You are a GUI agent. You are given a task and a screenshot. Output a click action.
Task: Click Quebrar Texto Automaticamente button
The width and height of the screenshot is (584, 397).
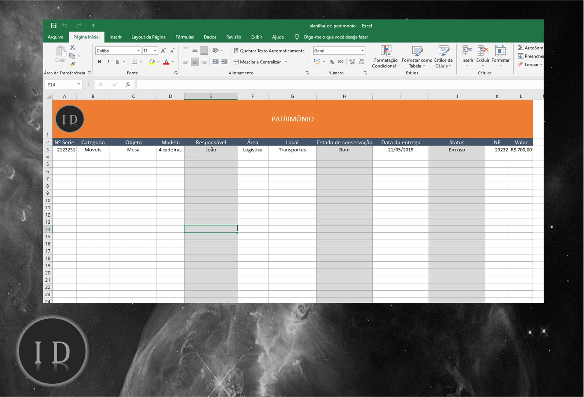pyautogui.click(x=269, y=51)
